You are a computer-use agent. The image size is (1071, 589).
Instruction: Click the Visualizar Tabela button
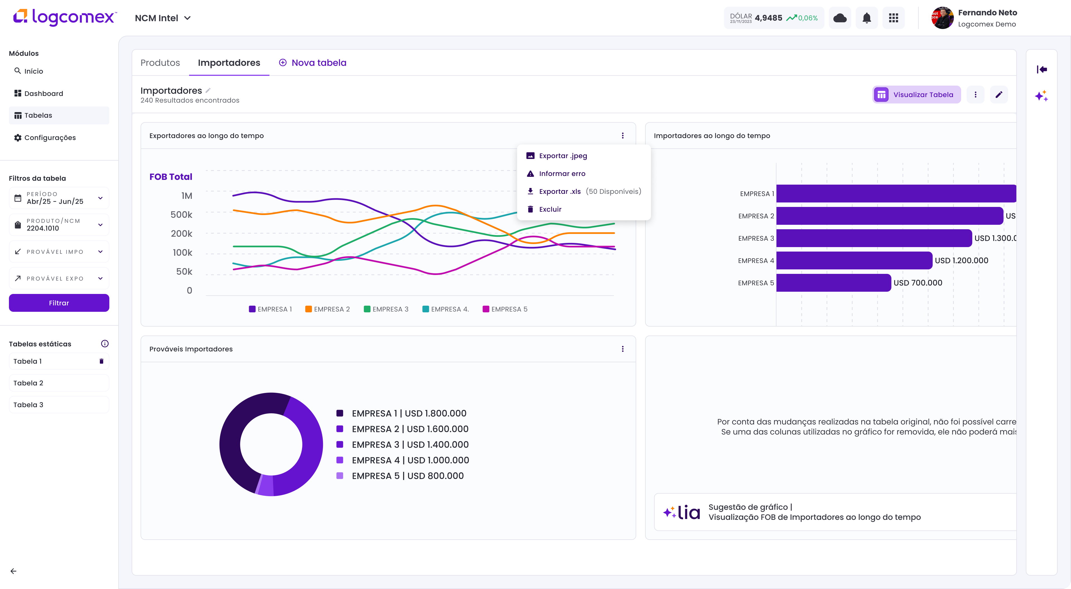[x=916, y=95]
